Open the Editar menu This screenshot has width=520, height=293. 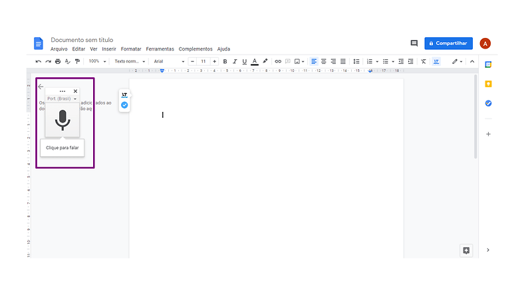click(78, 49)
